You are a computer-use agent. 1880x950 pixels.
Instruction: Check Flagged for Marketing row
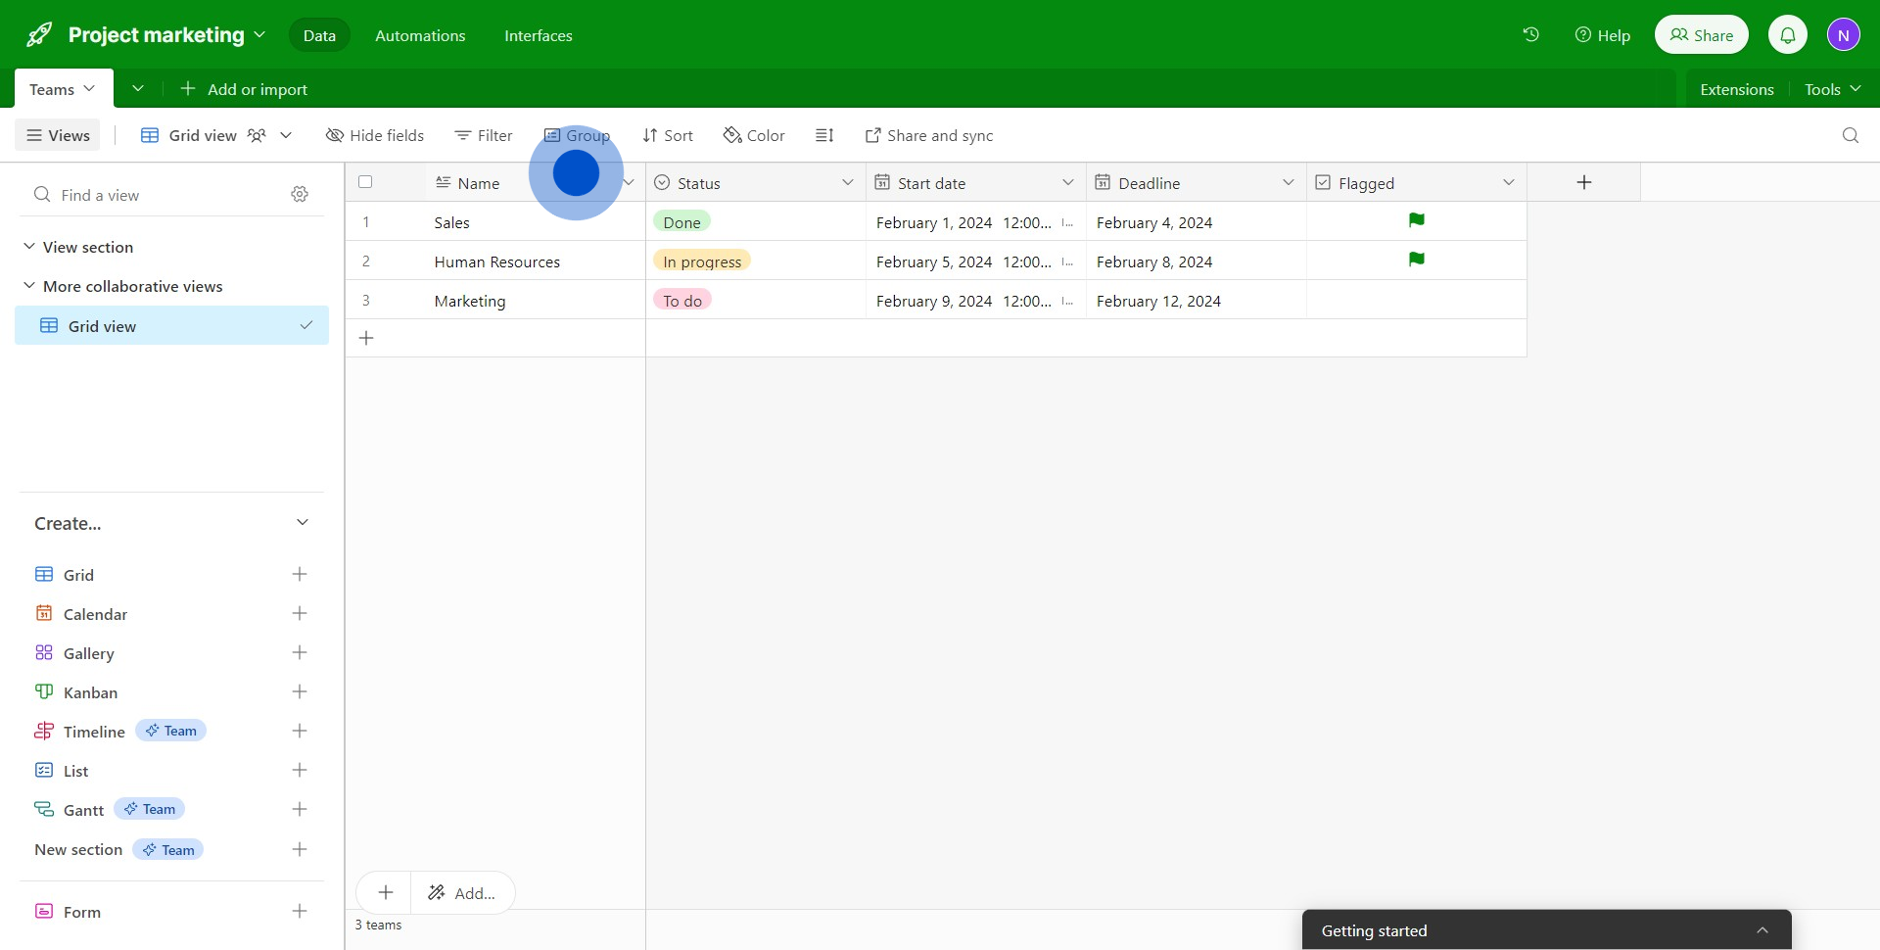(x=1416, y=301)
